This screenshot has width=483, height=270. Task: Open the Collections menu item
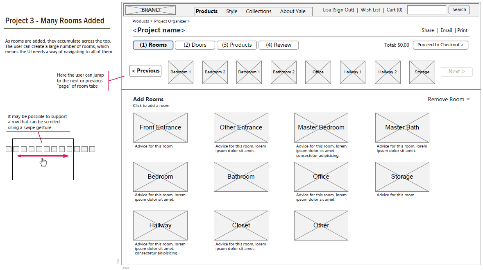click(259, 11)
